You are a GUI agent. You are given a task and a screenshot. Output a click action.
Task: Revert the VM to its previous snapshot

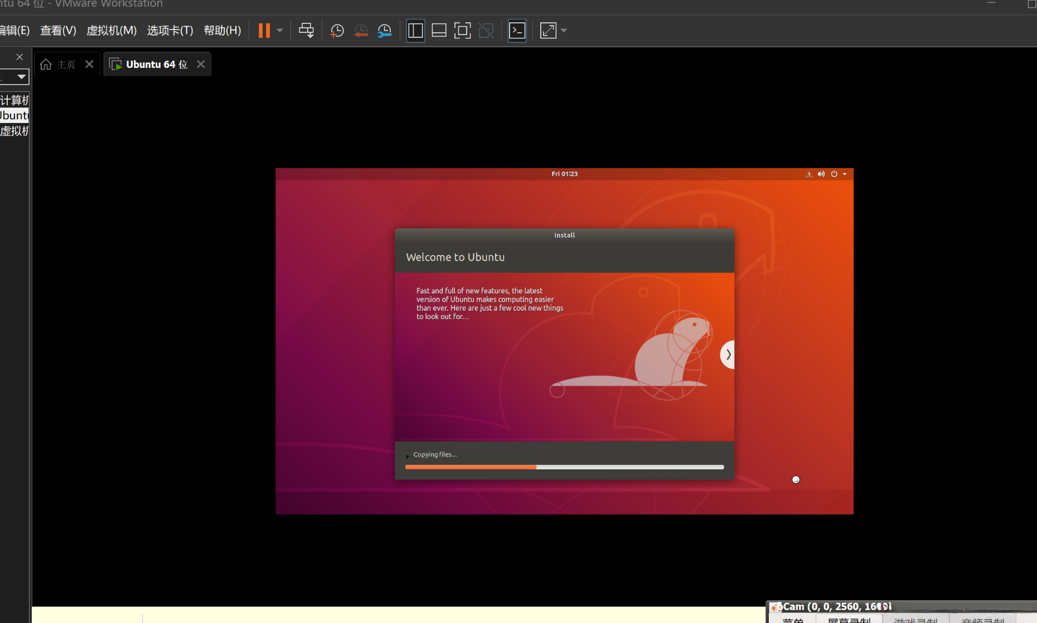361,31
